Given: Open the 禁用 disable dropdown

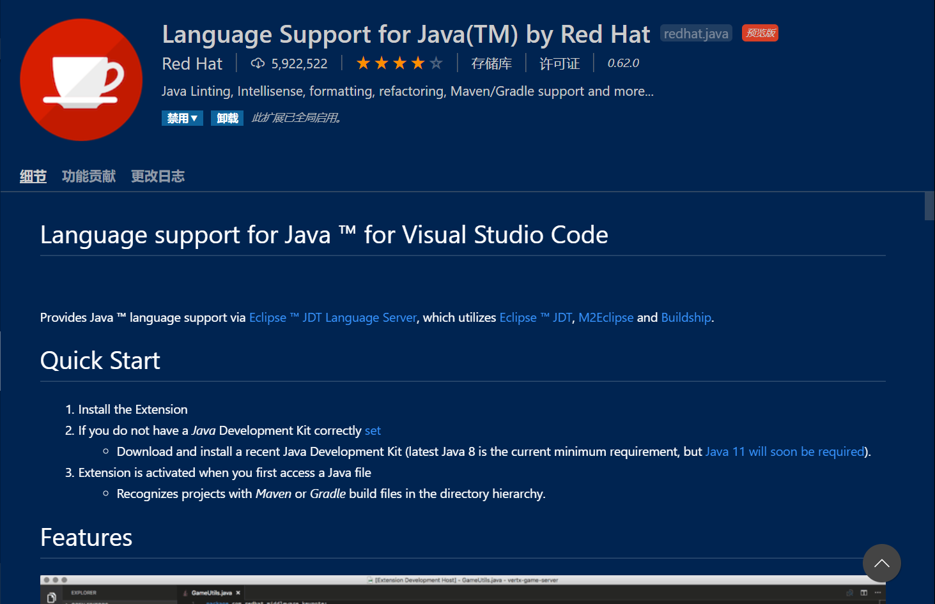Looking at the screenshot, I should (182, 118).
